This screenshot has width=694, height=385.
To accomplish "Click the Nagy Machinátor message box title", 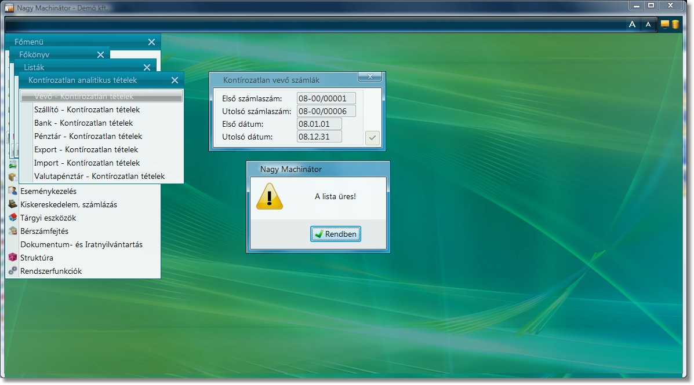I will pos(291,169).
